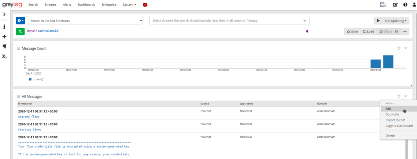The image size is (417, 159).
Task: Open the streams filter selector
Action: click(x=229, y=20)
